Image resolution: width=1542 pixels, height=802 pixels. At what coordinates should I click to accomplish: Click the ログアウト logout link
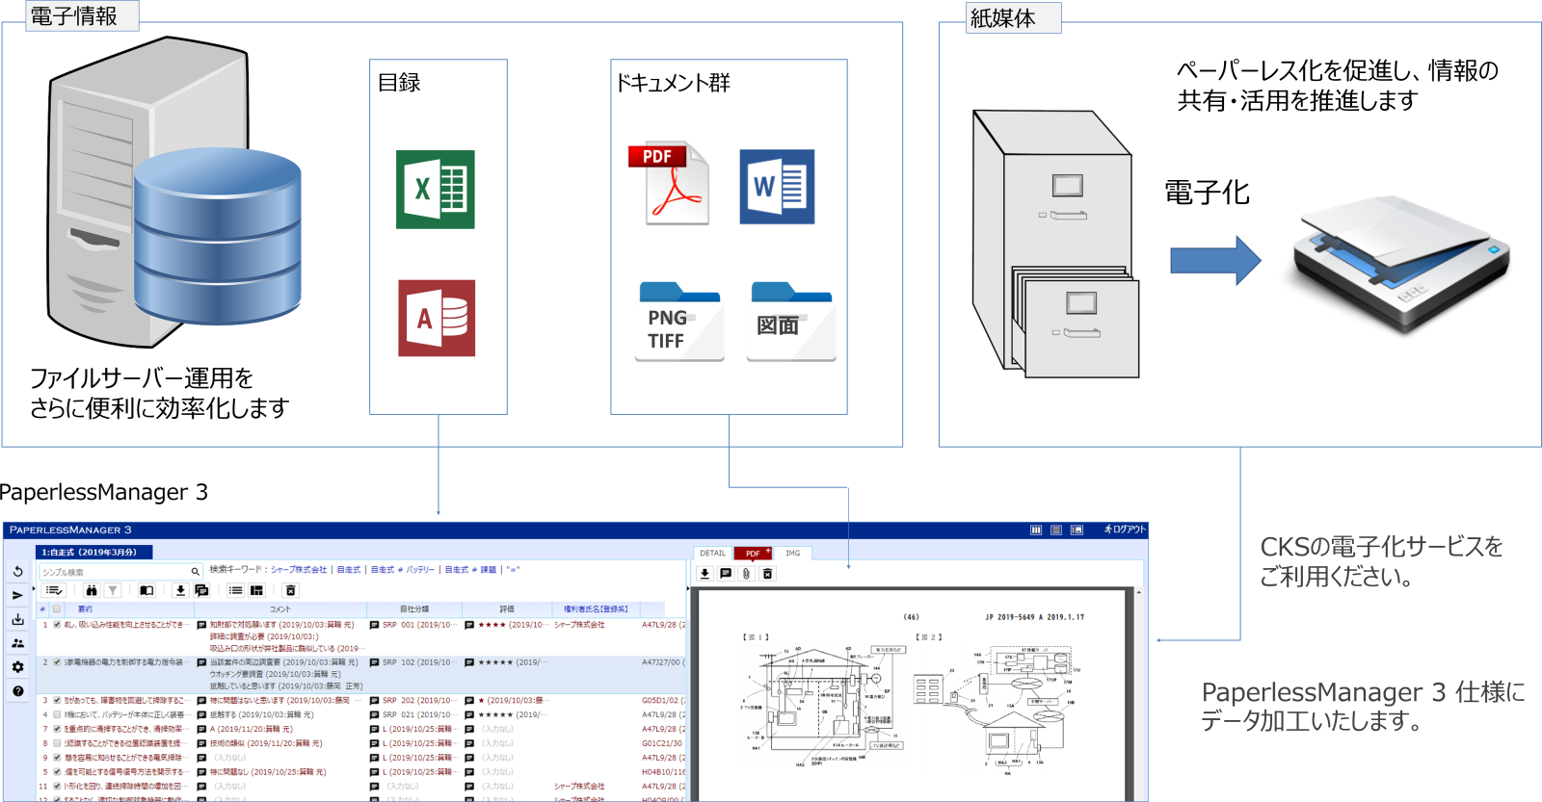point(1125,530)
